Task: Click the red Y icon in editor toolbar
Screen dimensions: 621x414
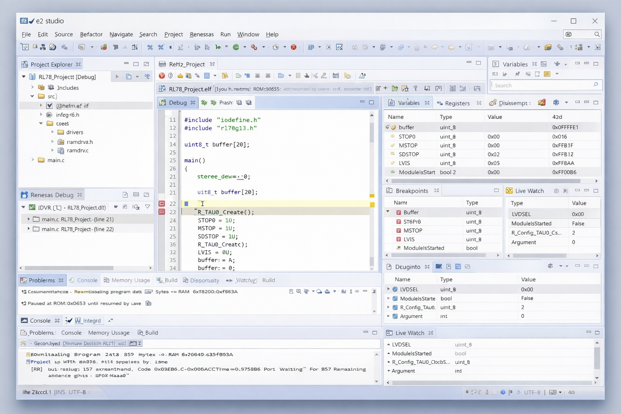Action: point(162,76)
